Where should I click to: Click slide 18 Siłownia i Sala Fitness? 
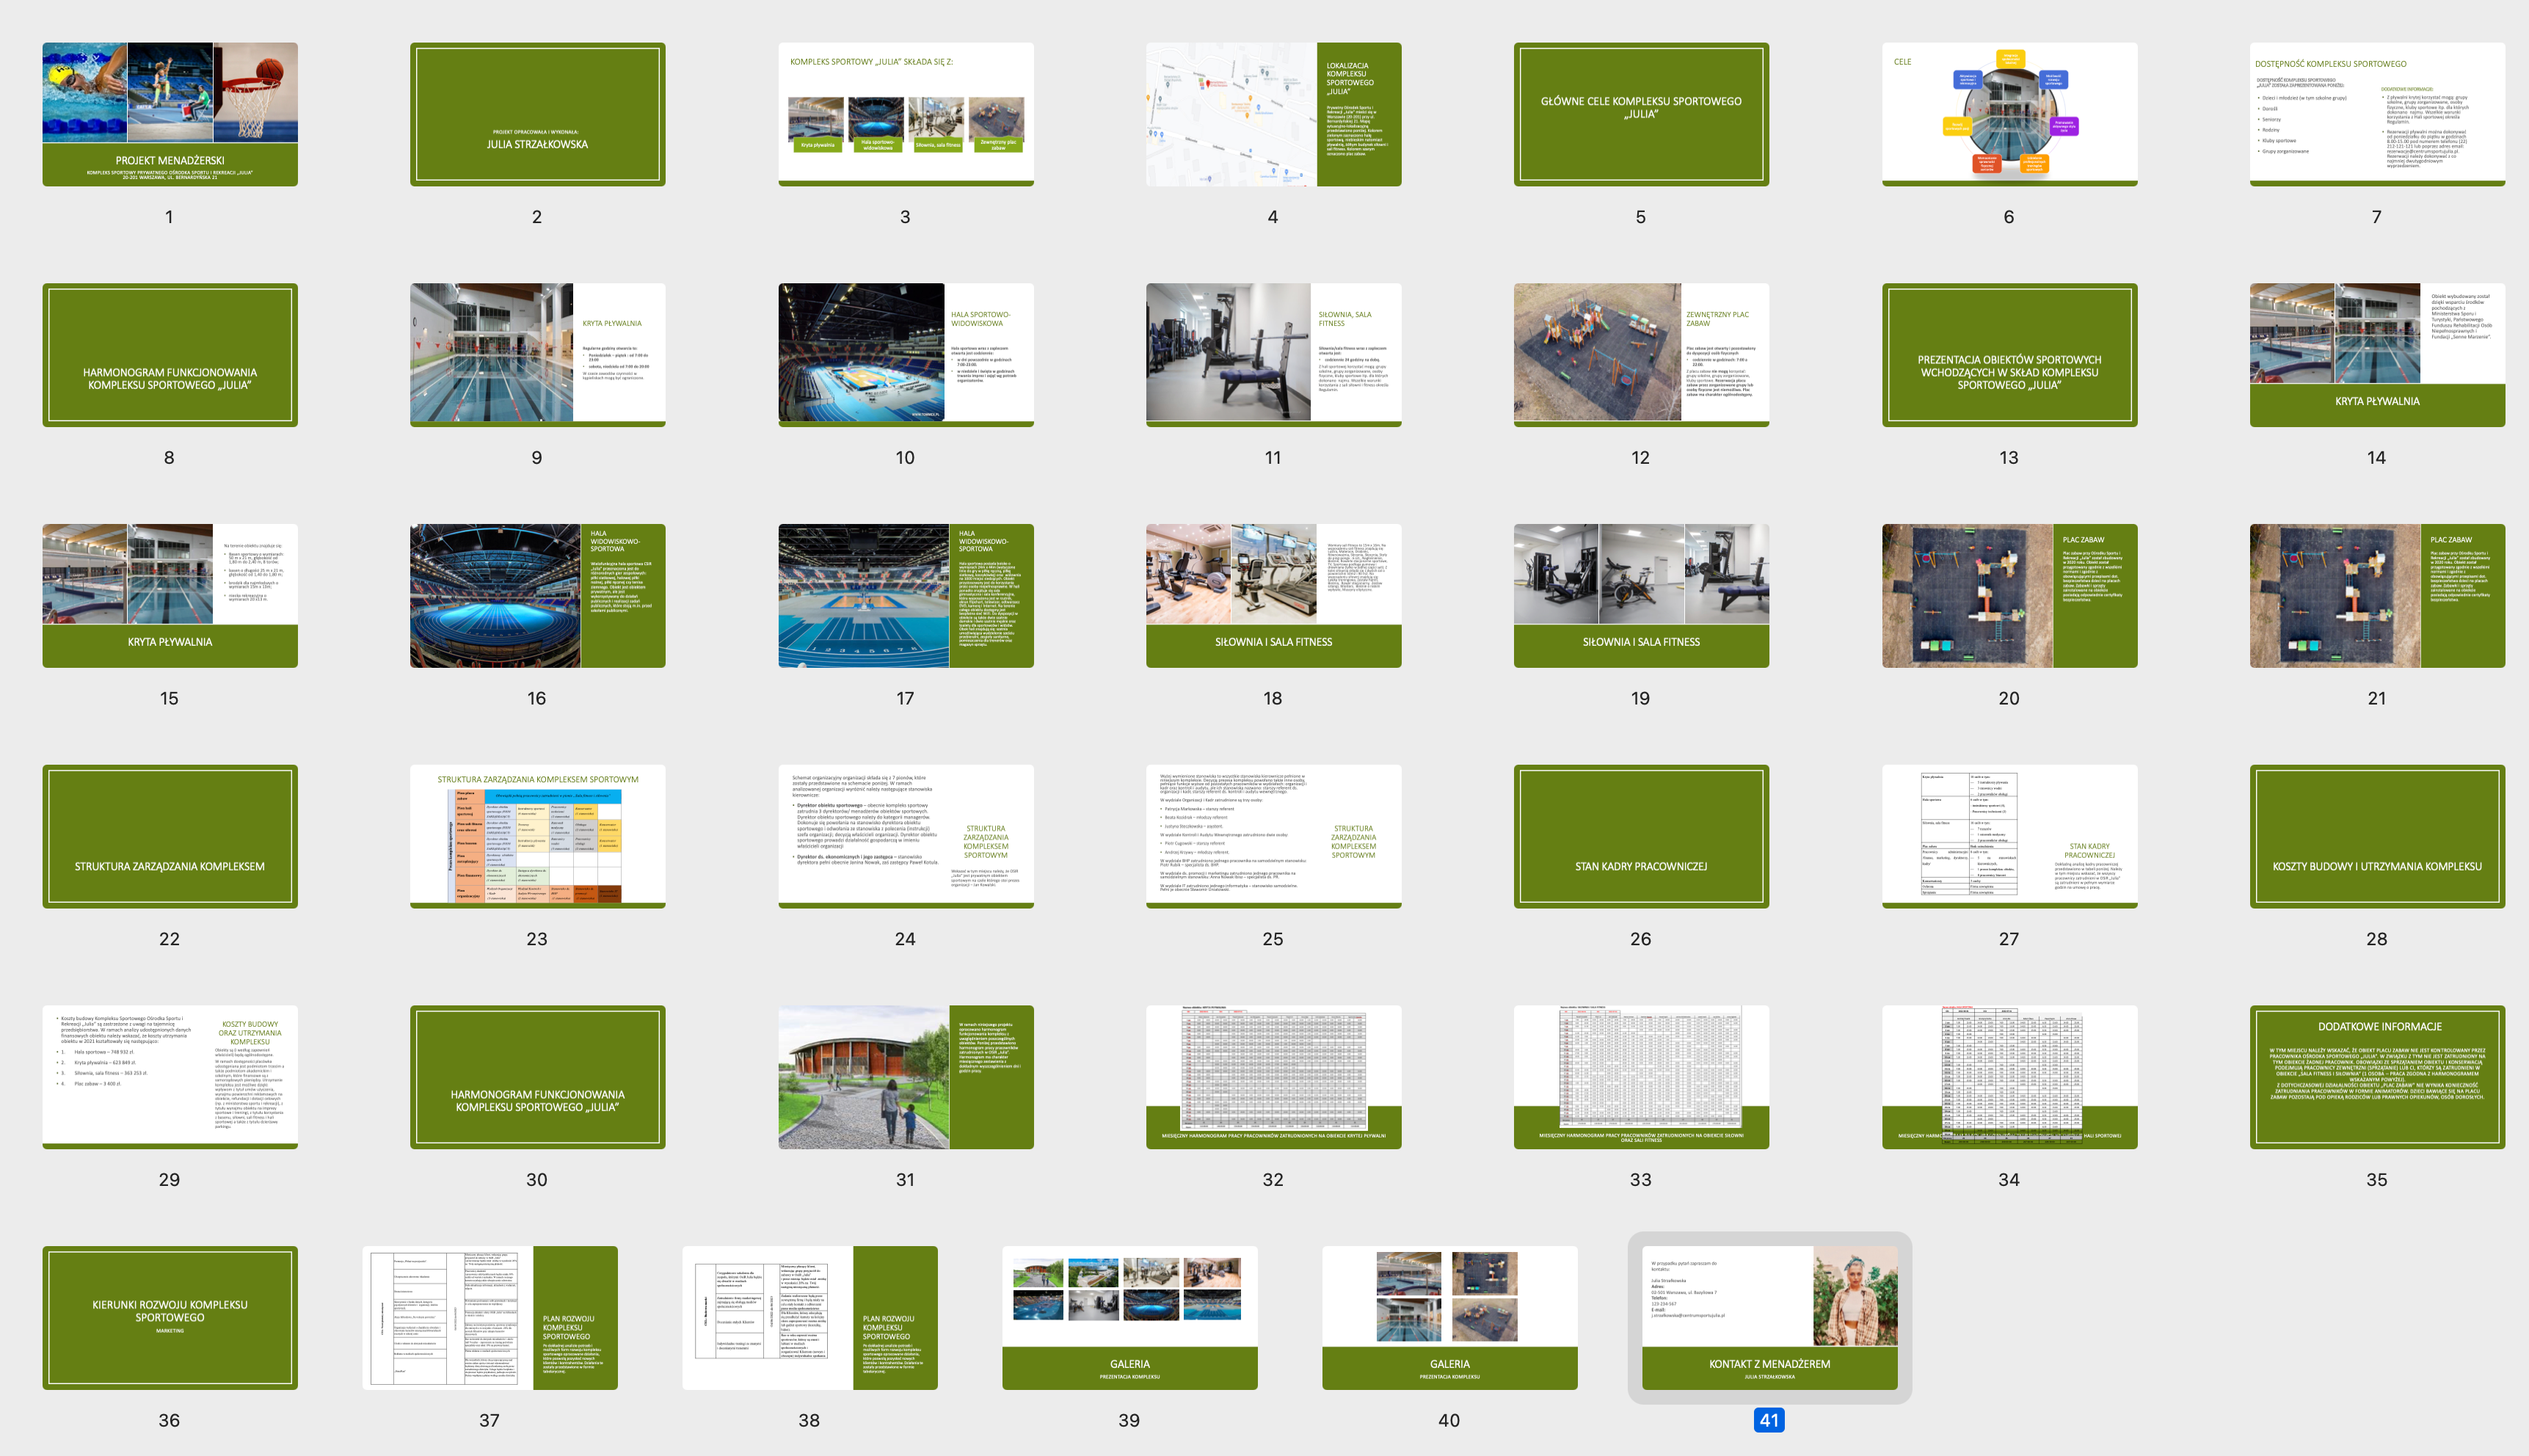[1273, 595]
